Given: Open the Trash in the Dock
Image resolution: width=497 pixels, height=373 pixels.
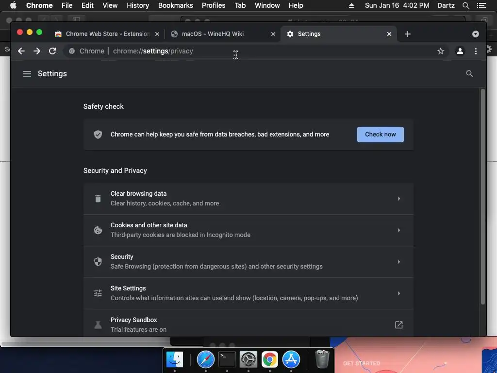Looking at the screenshot, I should pyautogui.click(x=322, y=359).
